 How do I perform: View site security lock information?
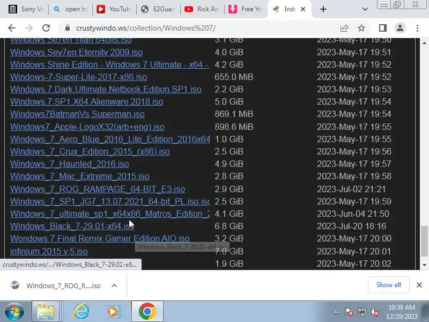tap(68, 28)
